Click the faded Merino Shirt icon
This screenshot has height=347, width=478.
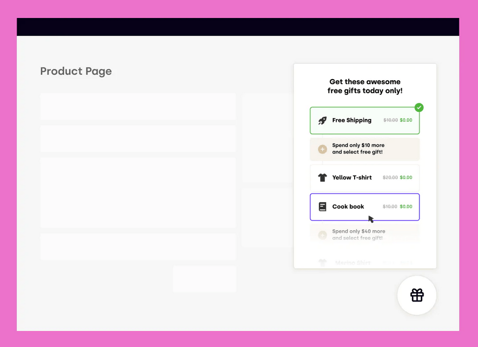(x=323, y=263)
